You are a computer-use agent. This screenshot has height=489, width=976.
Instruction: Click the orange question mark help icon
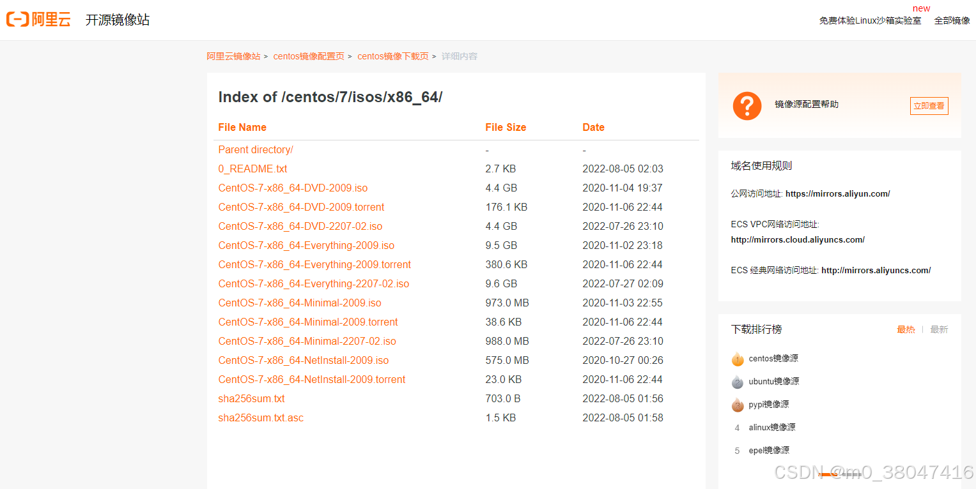(x=747, y=105)
